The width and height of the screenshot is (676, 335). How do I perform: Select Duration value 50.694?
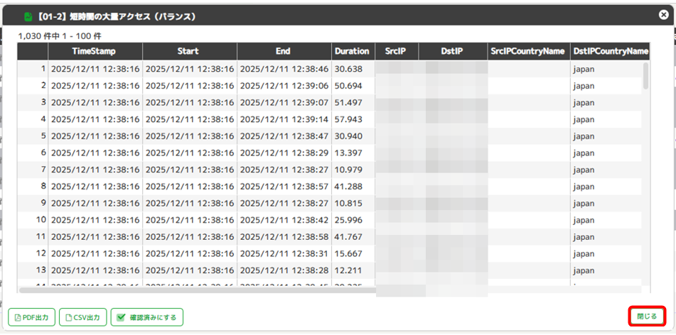coord(348,86)
